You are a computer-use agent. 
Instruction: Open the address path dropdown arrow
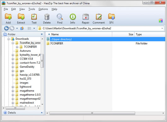[x=162, y=29]
